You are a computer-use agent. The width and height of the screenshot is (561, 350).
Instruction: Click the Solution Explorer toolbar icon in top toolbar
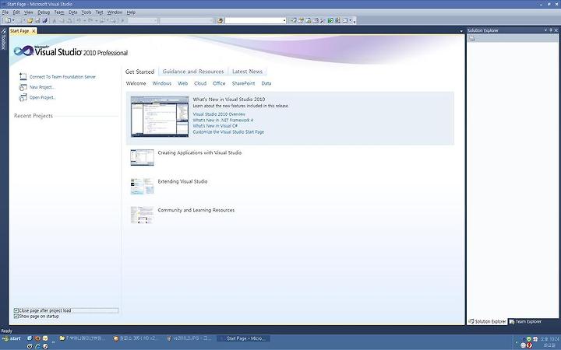[294, 21]
